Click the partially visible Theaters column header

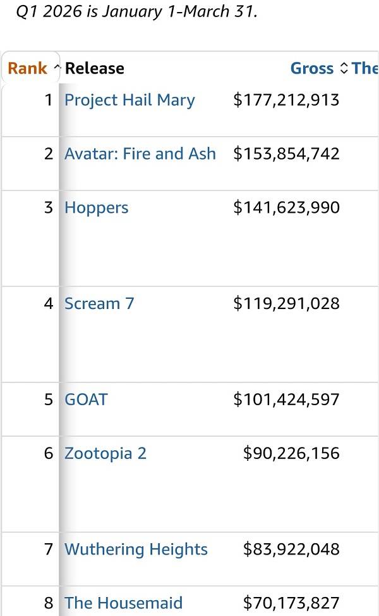(365, 68)
